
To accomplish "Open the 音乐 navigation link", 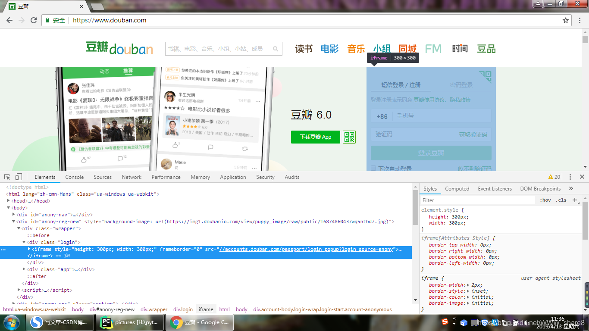I will 356,49.
